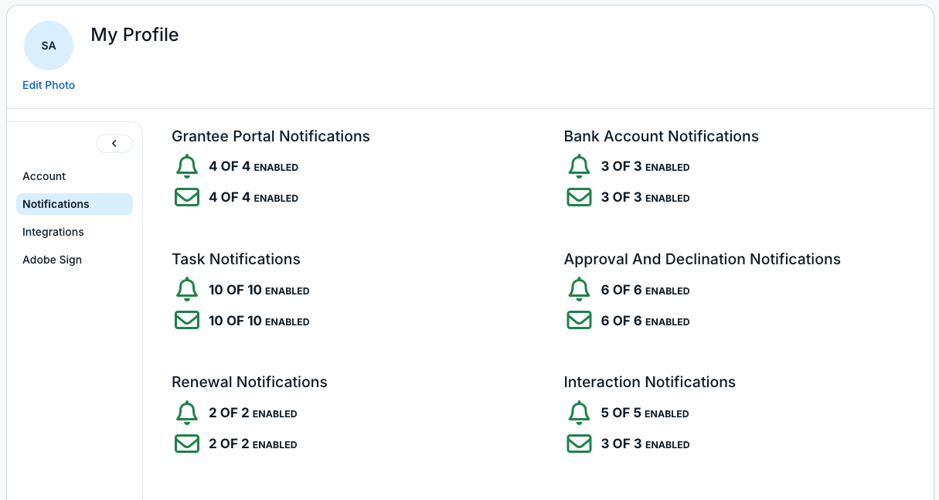
Task: Click the envelope icon under Interaction Notifications
Action: (x=579, y=444)
